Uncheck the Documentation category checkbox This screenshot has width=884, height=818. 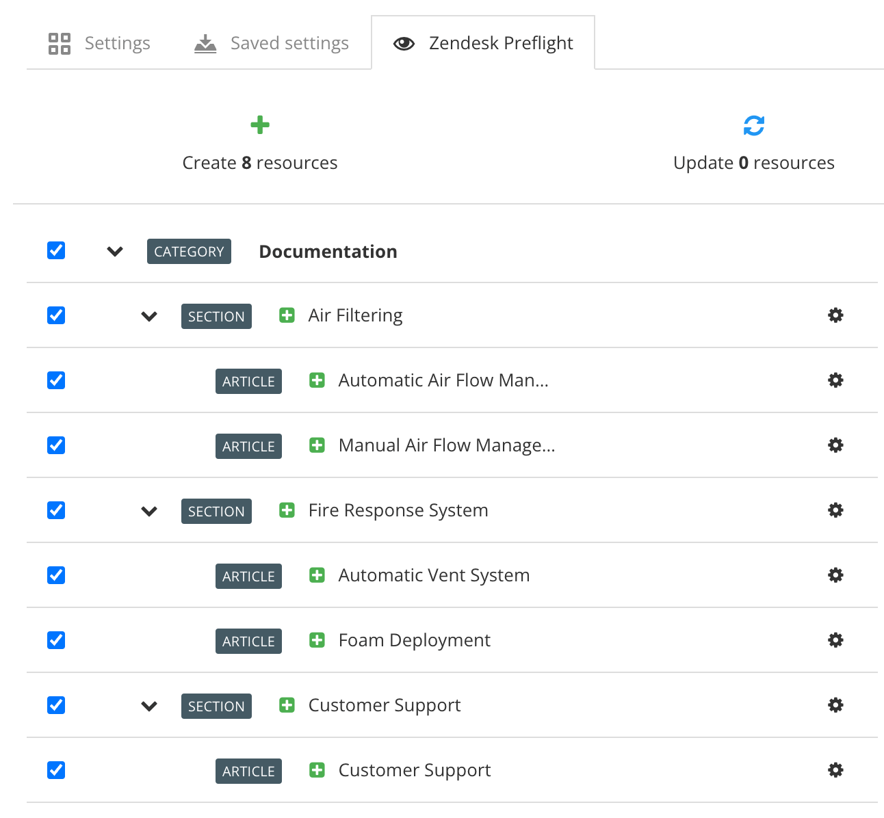tap(55, 251)
